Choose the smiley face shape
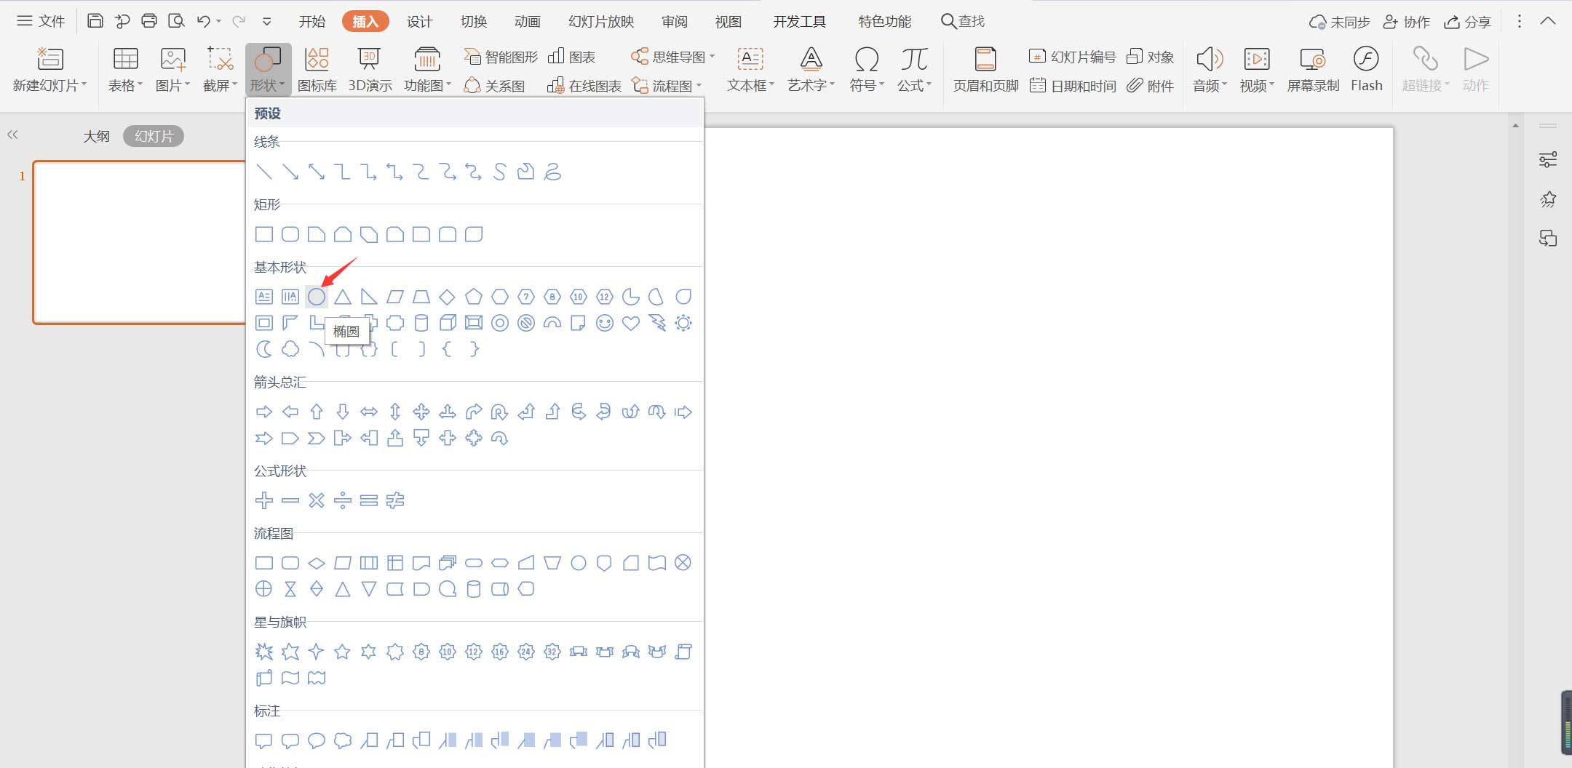The image size is (1572, 768). point(604,323)
